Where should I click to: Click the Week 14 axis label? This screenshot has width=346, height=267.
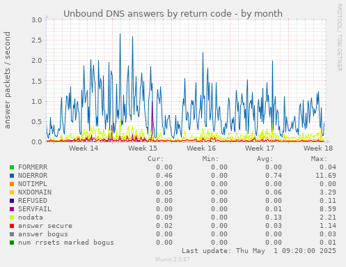click(x=84, y=148)
